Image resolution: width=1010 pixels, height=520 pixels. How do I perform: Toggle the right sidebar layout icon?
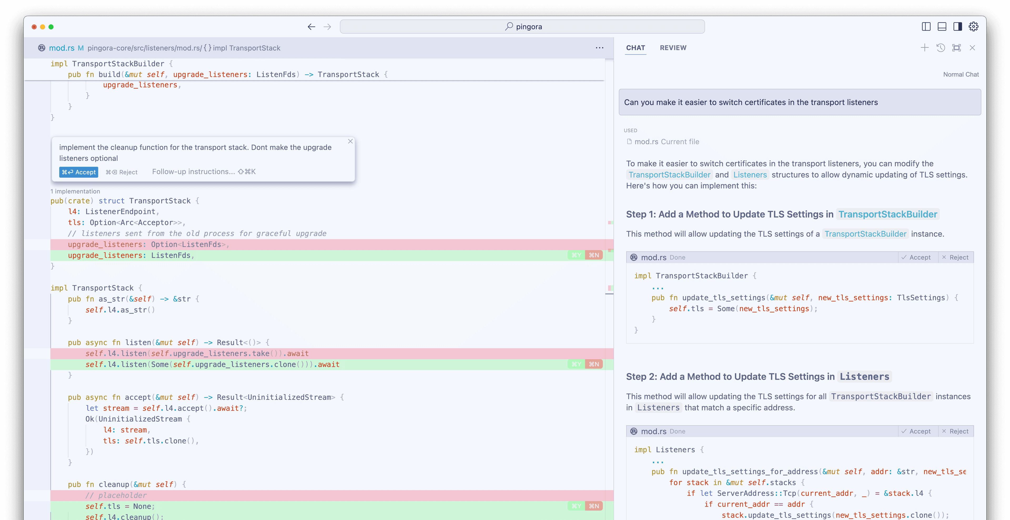[957, 27]
